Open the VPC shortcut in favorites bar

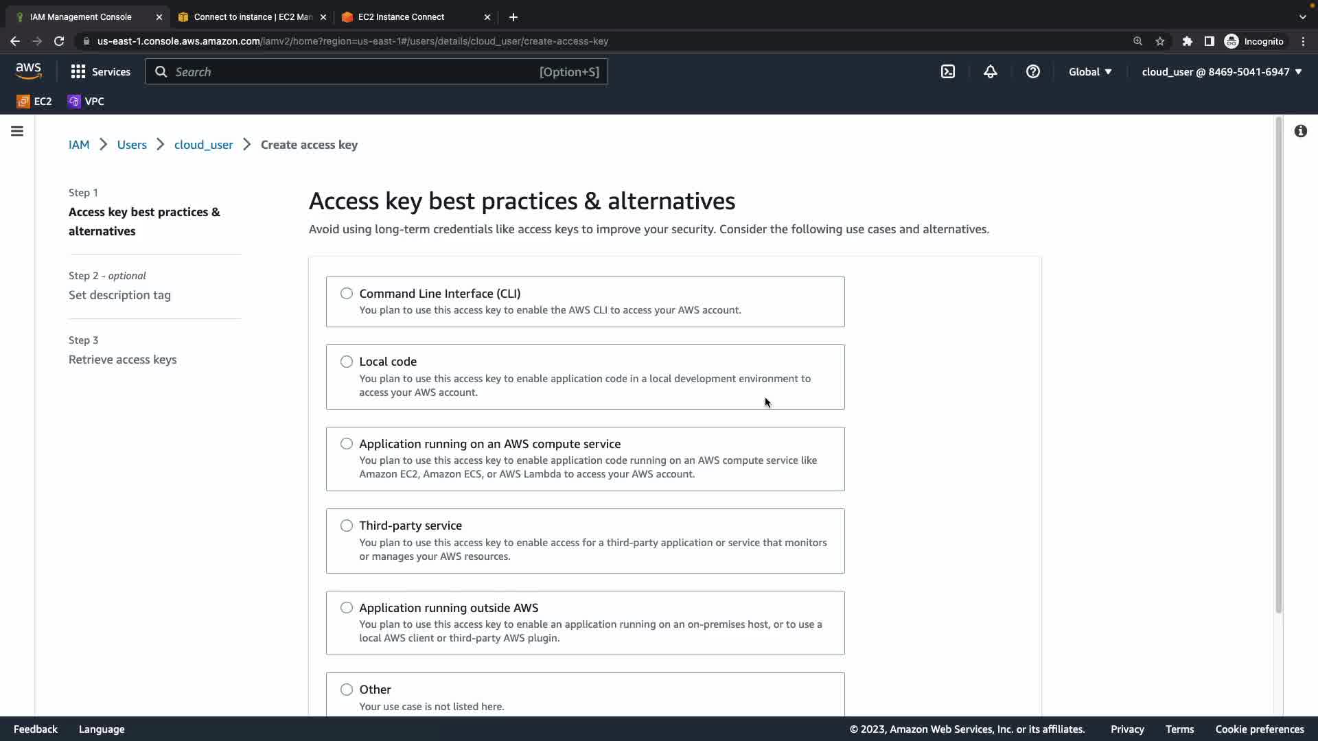pos(86,101)
